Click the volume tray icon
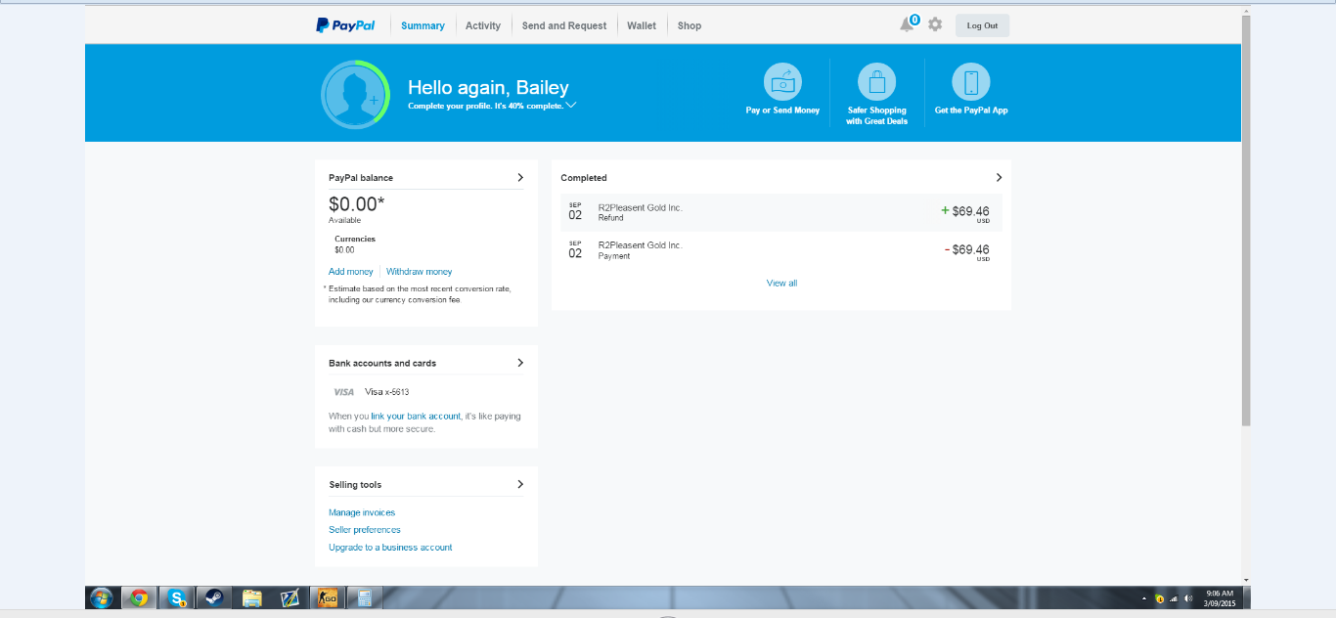 [1188, 597]
